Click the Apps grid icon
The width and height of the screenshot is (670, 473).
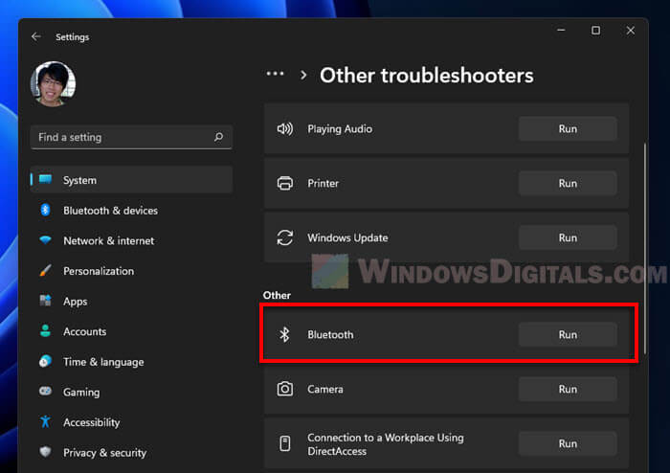45,301
